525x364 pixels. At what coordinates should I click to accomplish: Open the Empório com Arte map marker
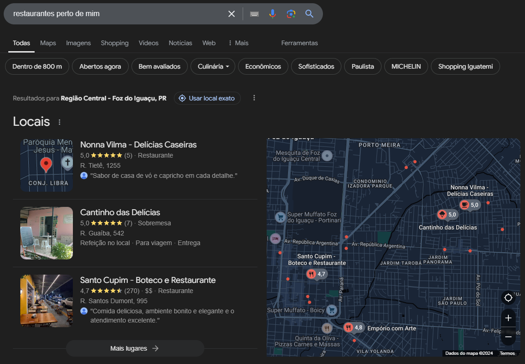tap(354, 328)
